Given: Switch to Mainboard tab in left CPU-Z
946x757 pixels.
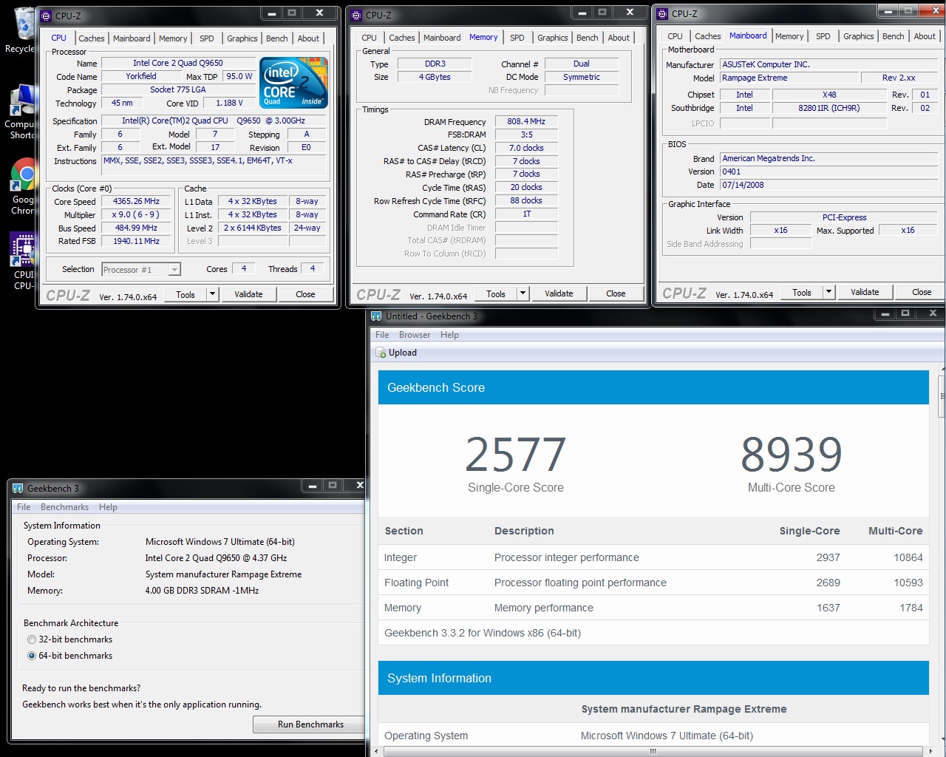Looking at the screenshot, I should point(132,38).
